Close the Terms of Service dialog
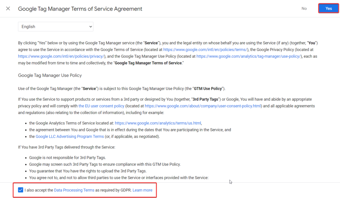 coord(8,9)
